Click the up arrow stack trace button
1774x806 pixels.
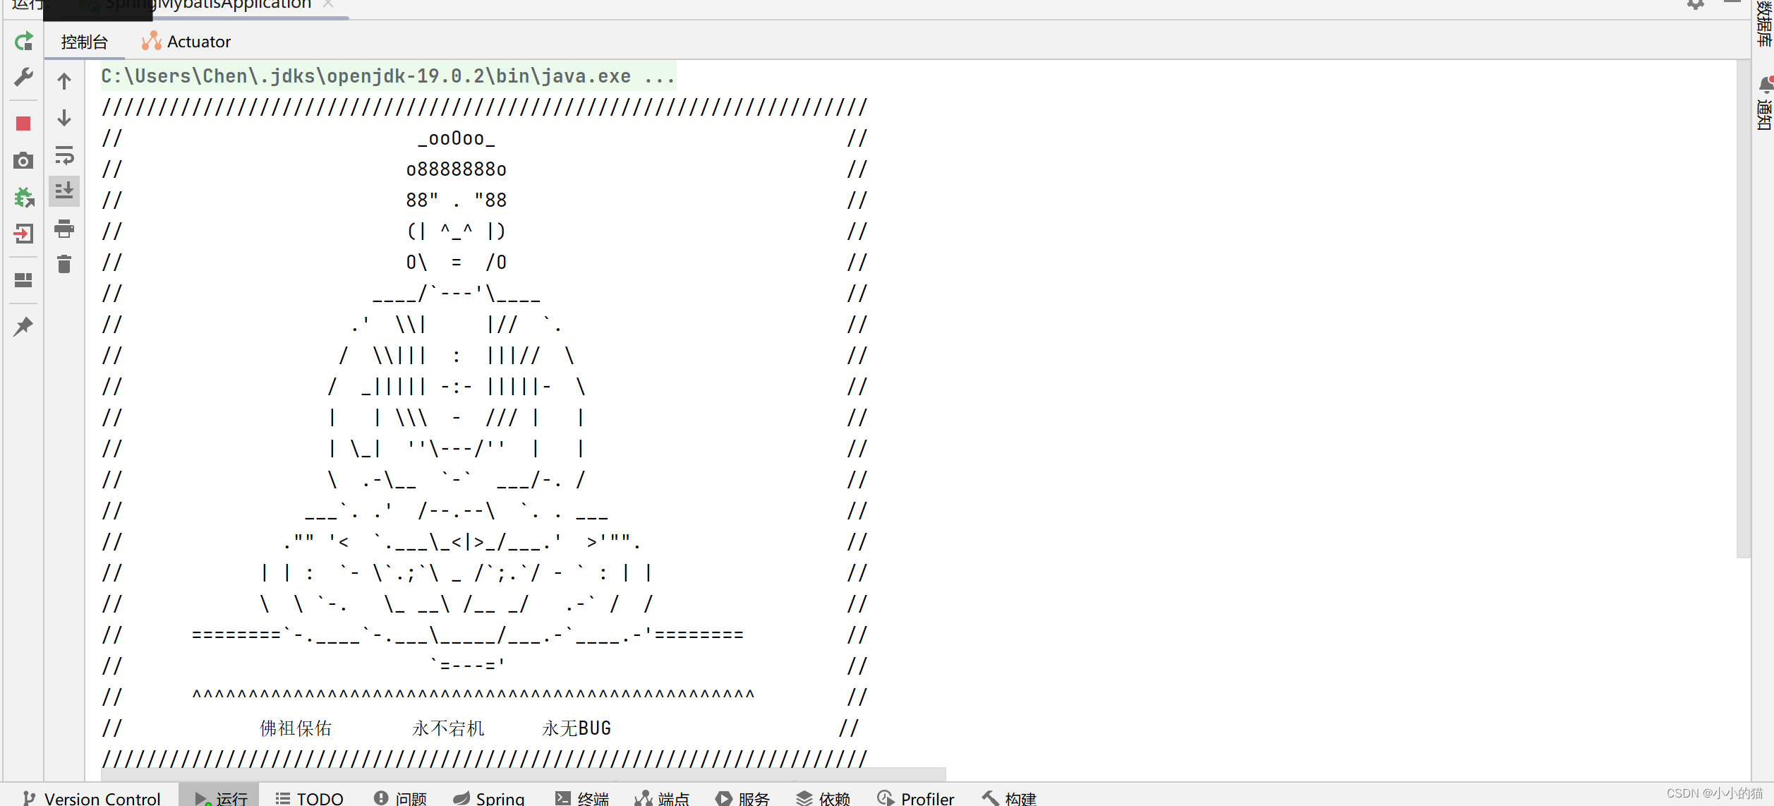tap(64, 81)
